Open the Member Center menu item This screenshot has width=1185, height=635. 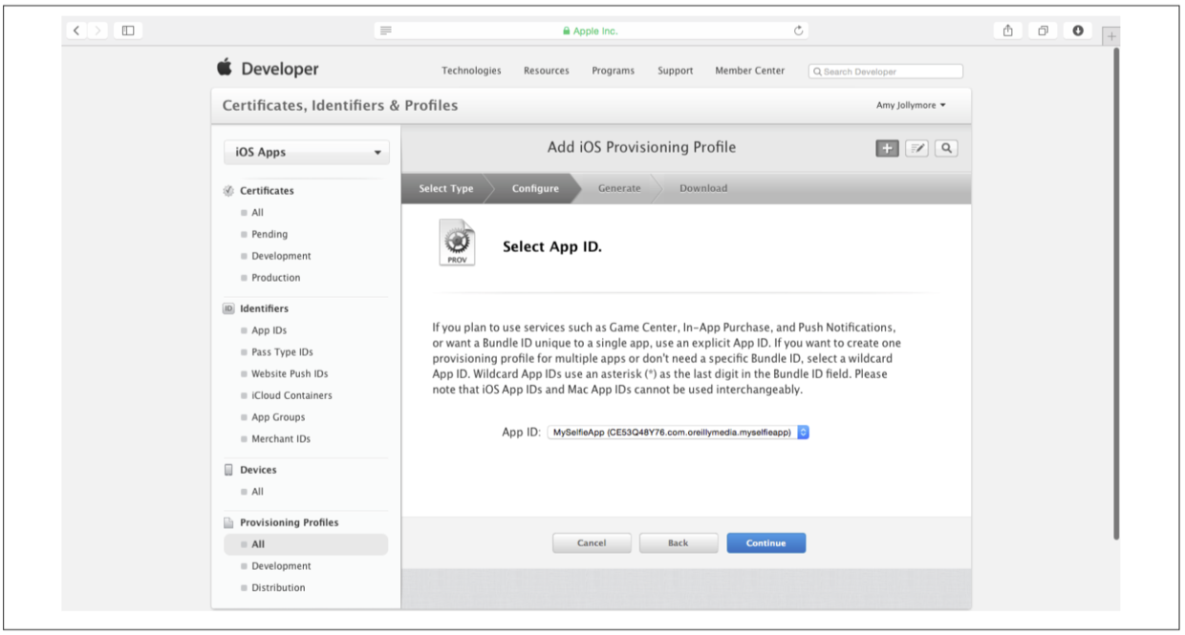pyautogui.click(x=749, y=71)
